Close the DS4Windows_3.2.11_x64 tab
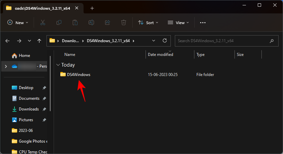Viewport: 283px width, 154px height. [77, 8]
